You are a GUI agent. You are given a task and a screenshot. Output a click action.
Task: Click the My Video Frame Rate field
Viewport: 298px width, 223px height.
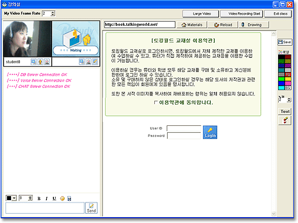pos(46,13)
